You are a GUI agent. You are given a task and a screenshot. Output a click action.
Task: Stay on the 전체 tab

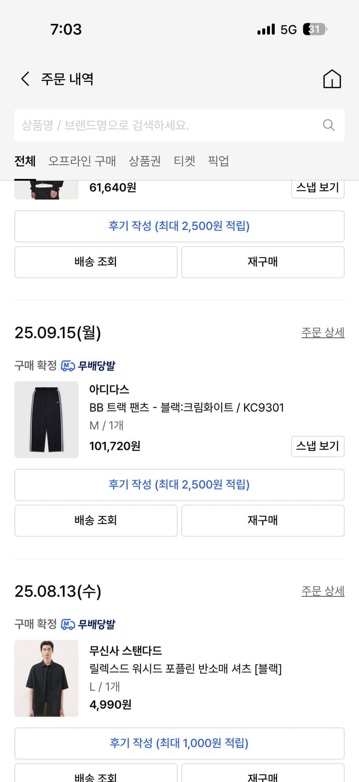click(24, 162)
